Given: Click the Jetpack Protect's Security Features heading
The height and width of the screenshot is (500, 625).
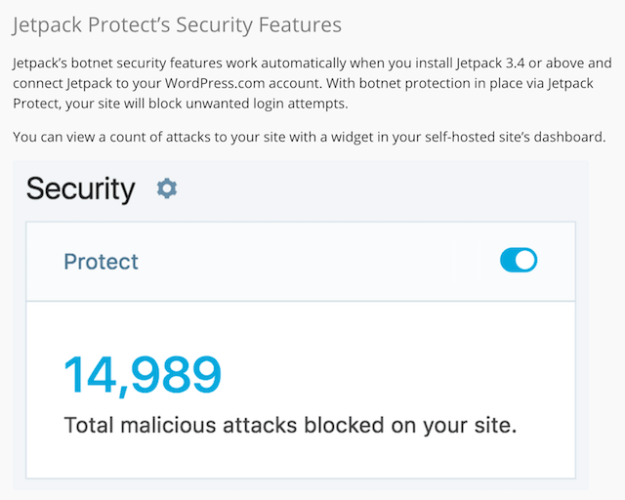Looking at the screenshot, I should coord(177,24).
